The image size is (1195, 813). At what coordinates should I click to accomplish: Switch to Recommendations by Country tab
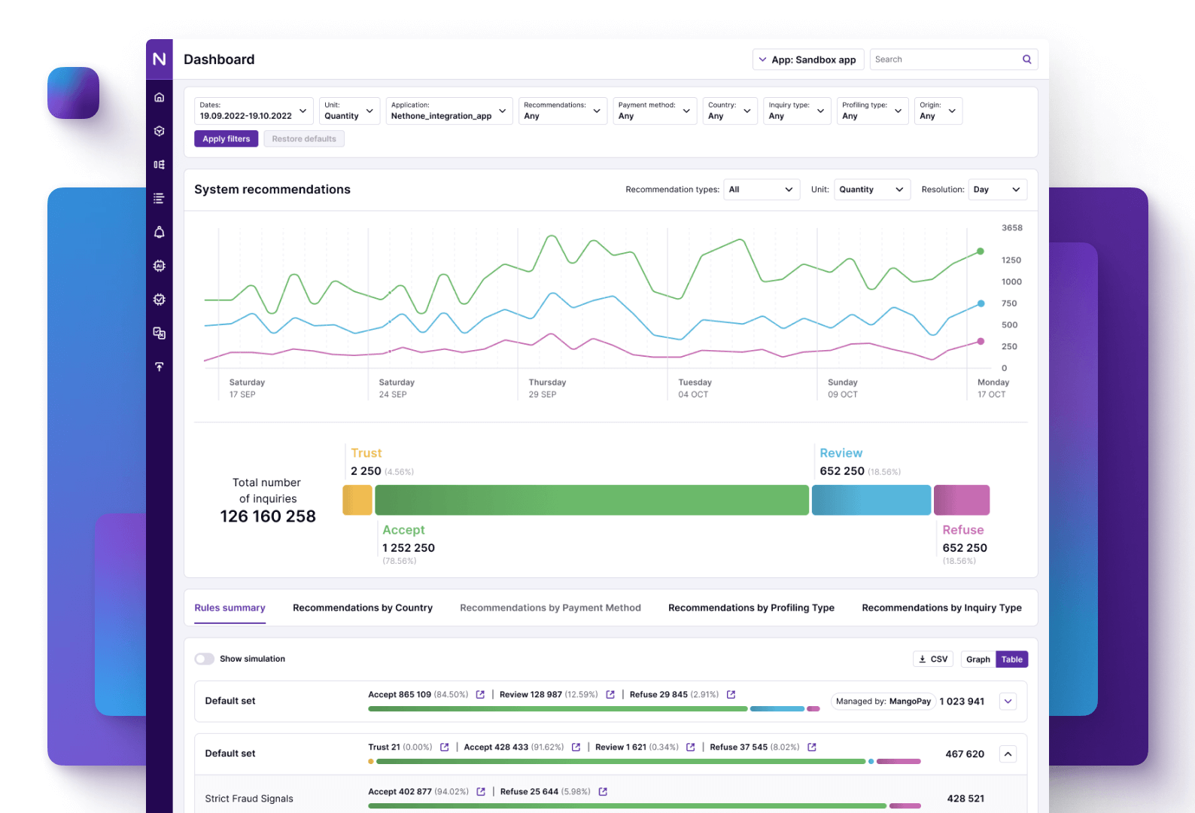click(362, 608)
